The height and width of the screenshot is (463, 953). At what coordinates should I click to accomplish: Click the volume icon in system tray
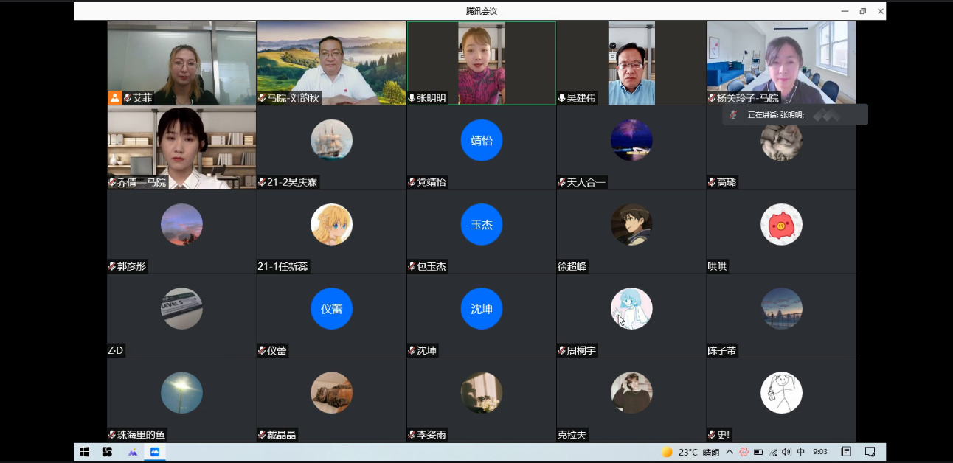point(786,452)
